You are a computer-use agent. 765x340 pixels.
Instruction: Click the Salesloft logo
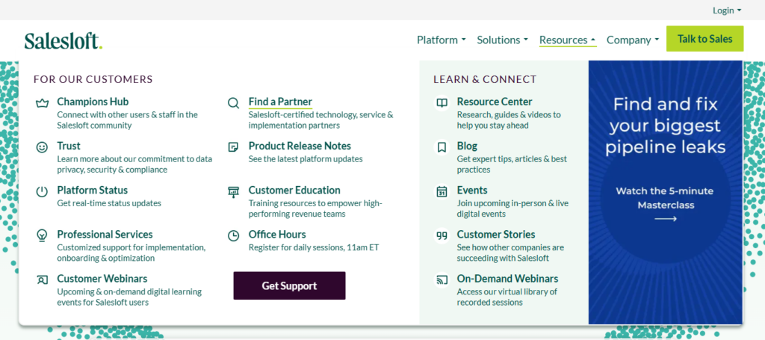(x=64, y=40)
